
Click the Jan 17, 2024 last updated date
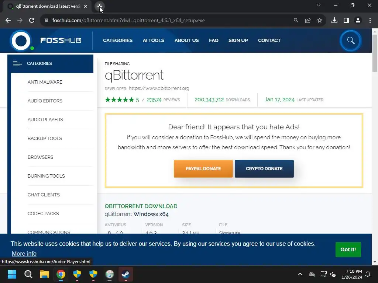[279, 99]
